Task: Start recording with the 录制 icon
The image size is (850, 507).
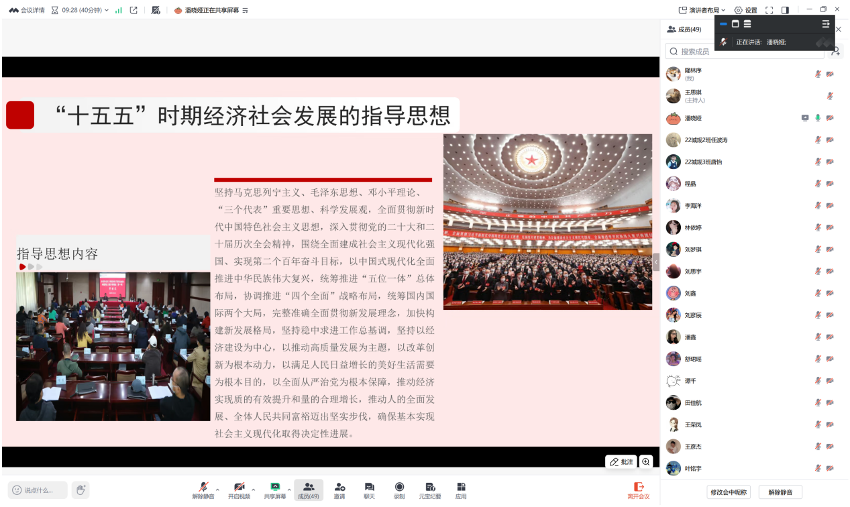Action: point(399,490)
